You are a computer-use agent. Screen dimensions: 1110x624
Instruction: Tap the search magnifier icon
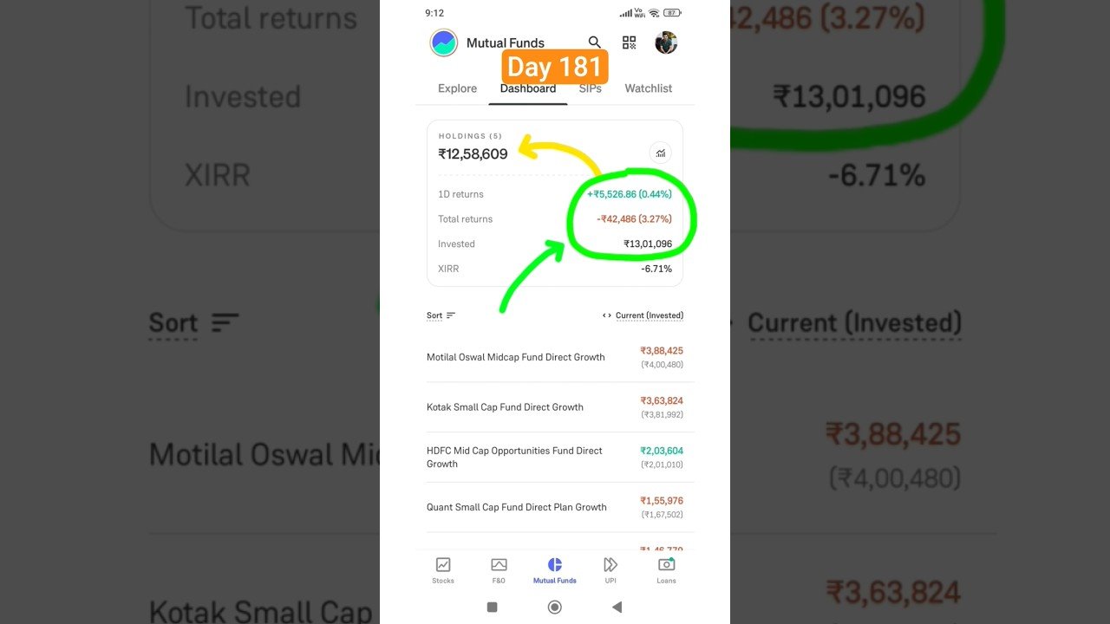click(x=594, y=42)
